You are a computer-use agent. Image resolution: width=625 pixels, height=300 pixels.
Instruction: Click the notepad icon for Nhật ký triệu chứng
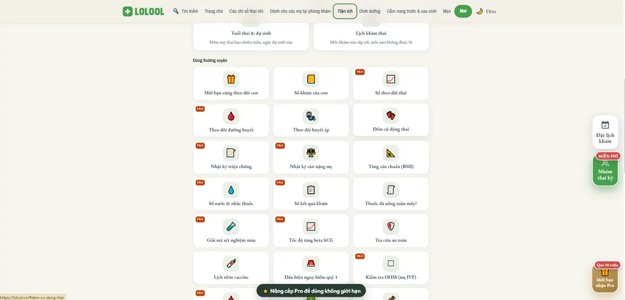coord(231,153)
